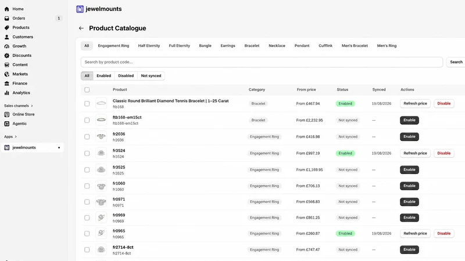Viewport: 465px width, 261px height.
Task: Click the fr3525 product name
Action: (x=119, y=167)
